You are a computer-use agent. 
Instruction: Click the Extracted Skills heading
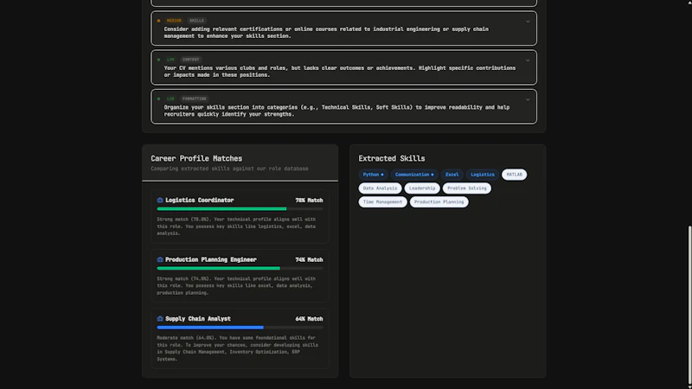pos(392,158)
